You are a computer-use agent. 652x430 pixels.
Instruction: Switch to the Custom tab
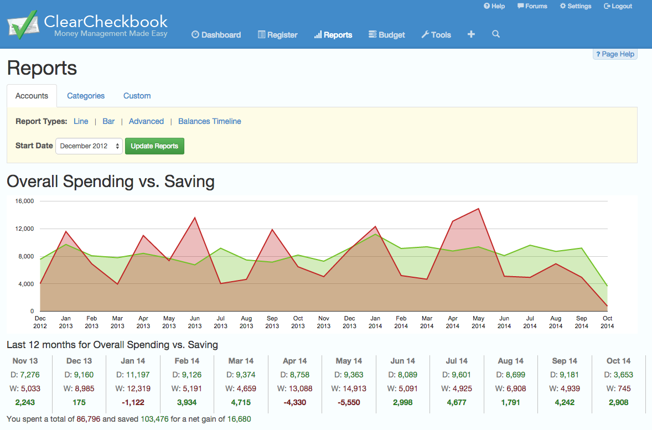point(137,96)
